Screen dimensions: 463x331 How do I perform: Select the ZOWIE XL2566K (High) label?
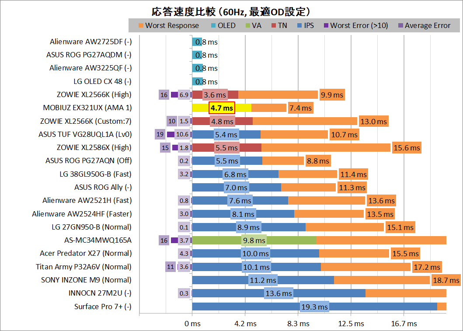[94, 94]
